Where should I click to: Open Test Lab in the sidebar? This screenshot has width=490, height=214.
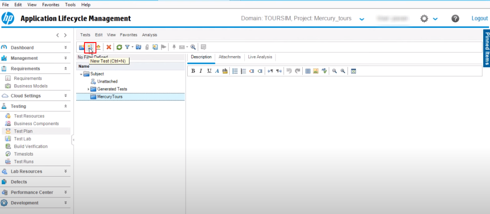point(22,139)
